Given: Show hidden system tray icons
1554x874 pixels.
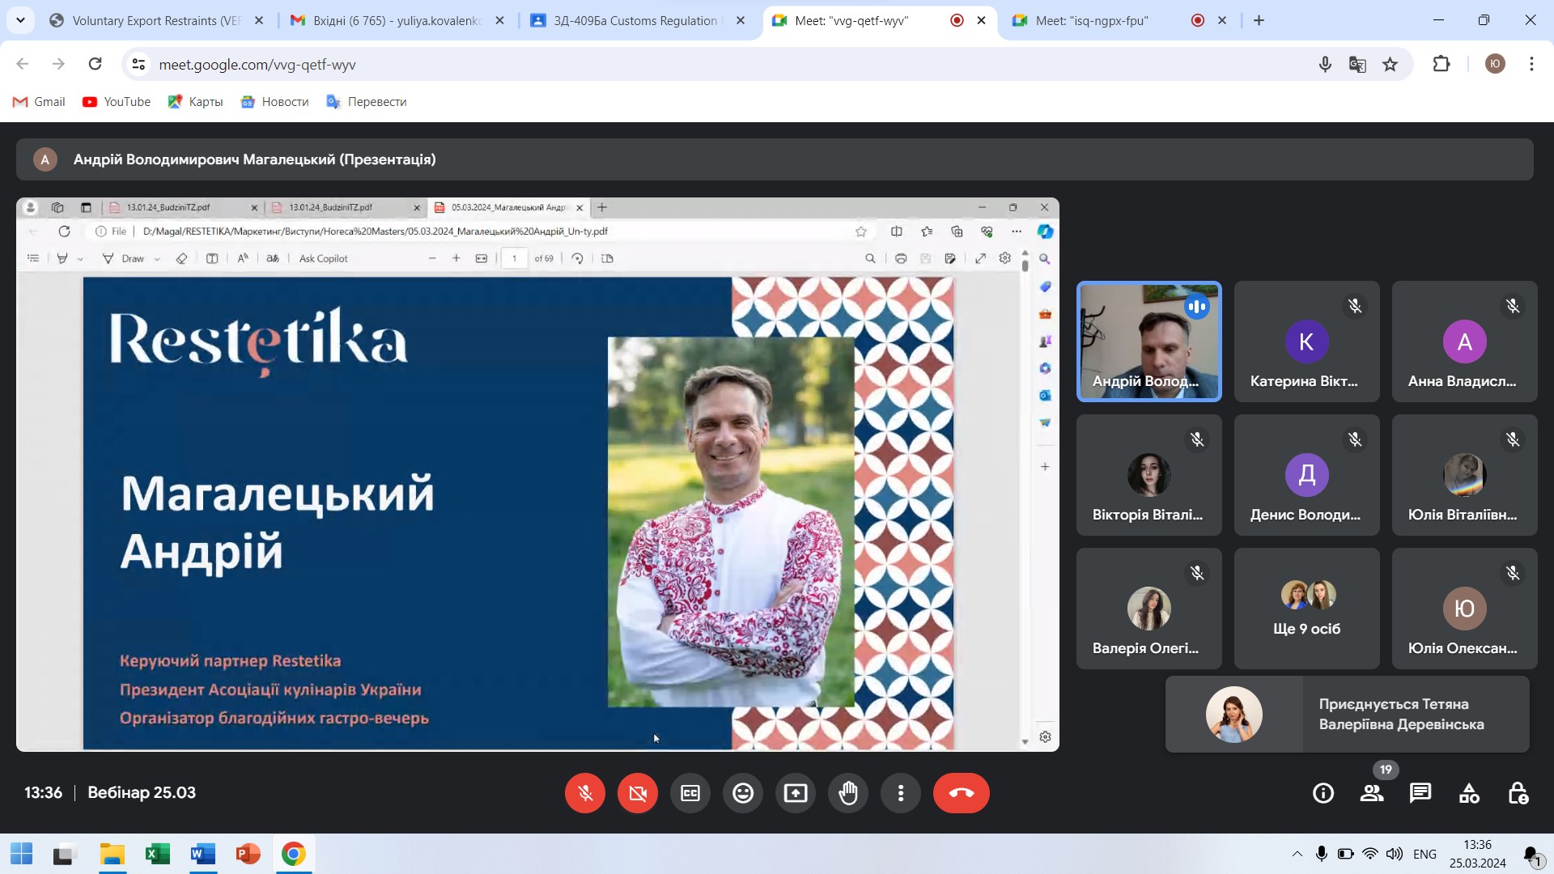Looking at the screenshot, I should (x=1297, y=854).
